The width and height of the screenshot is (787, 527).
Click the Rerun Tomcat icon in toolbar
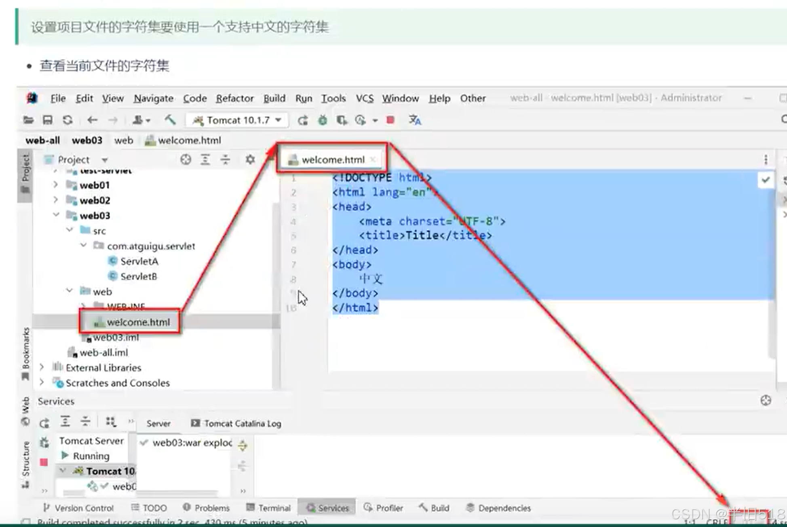pos(302,120)
